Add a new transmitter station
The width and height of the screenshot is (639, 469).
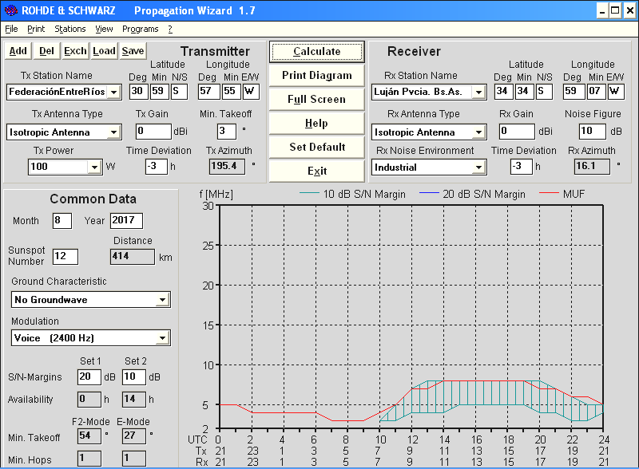point(18,51)
